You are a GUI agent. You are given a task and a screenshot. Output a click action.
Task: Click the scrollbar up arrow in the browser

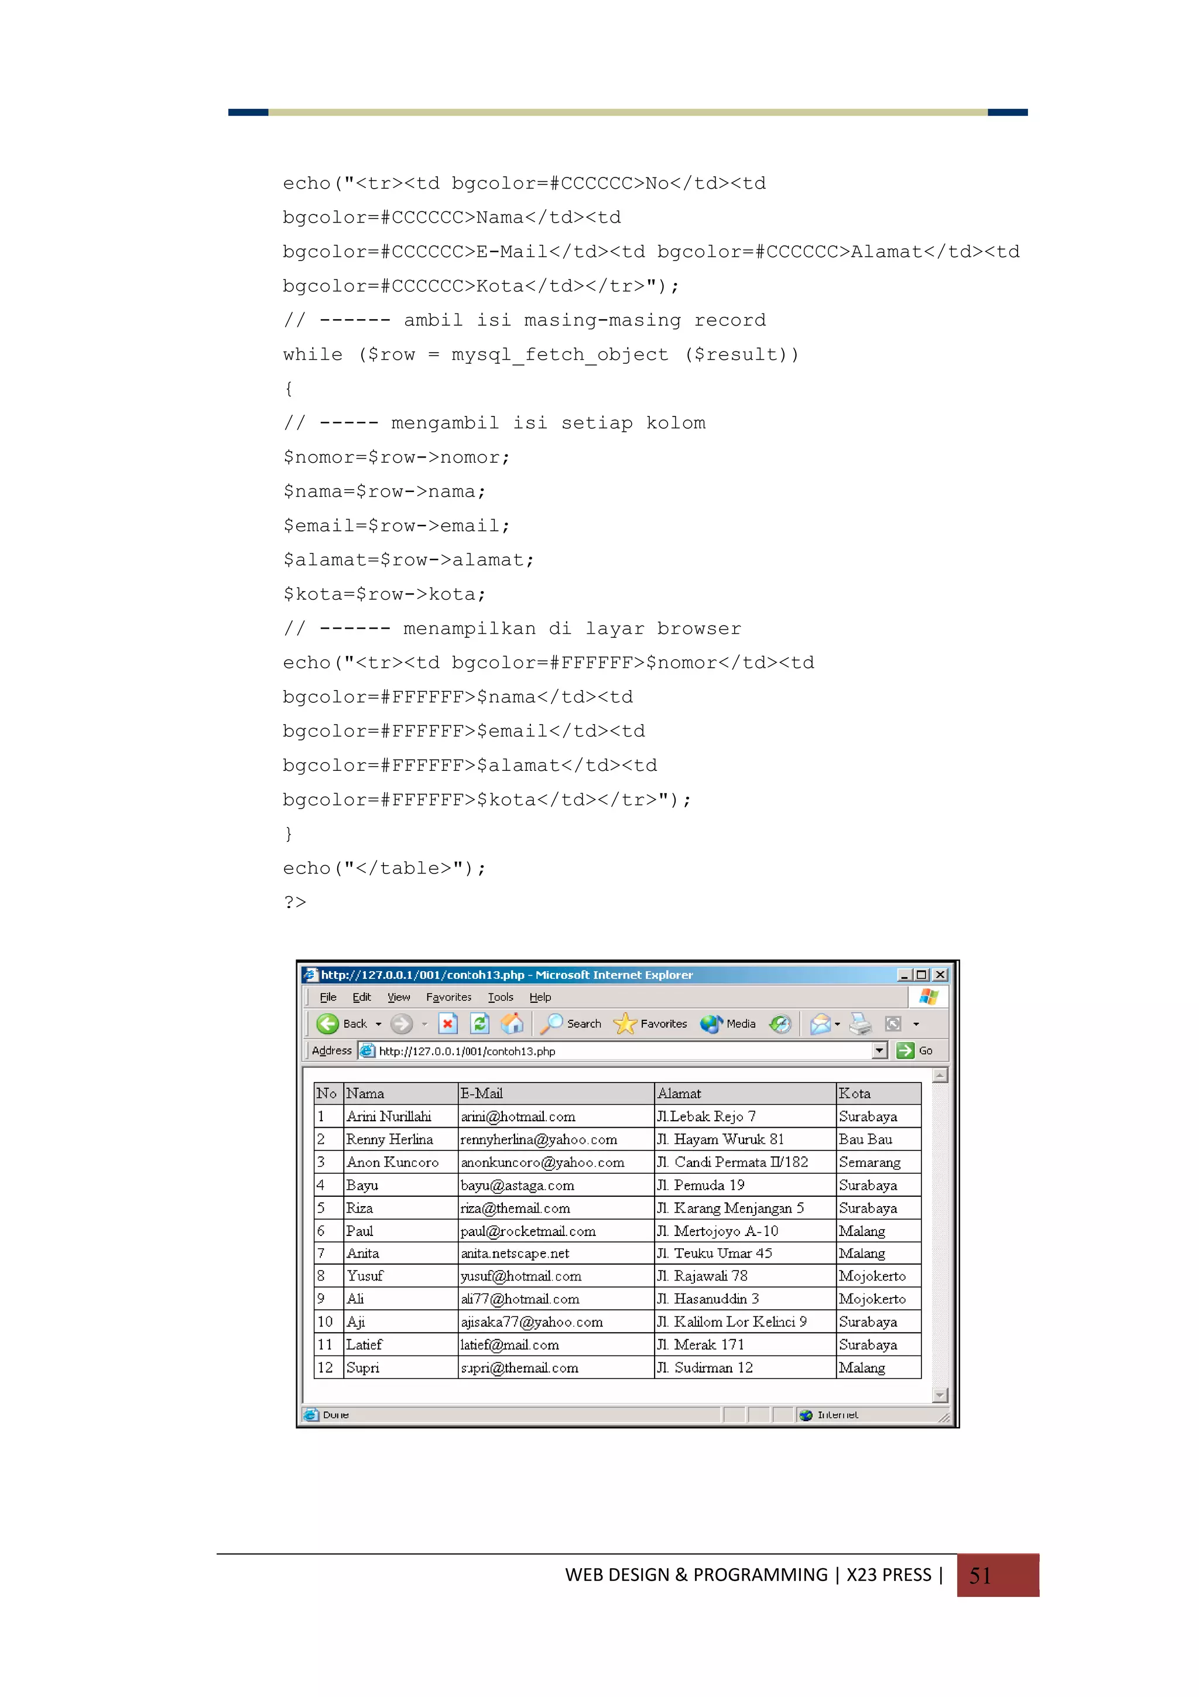click(940, 1075)
